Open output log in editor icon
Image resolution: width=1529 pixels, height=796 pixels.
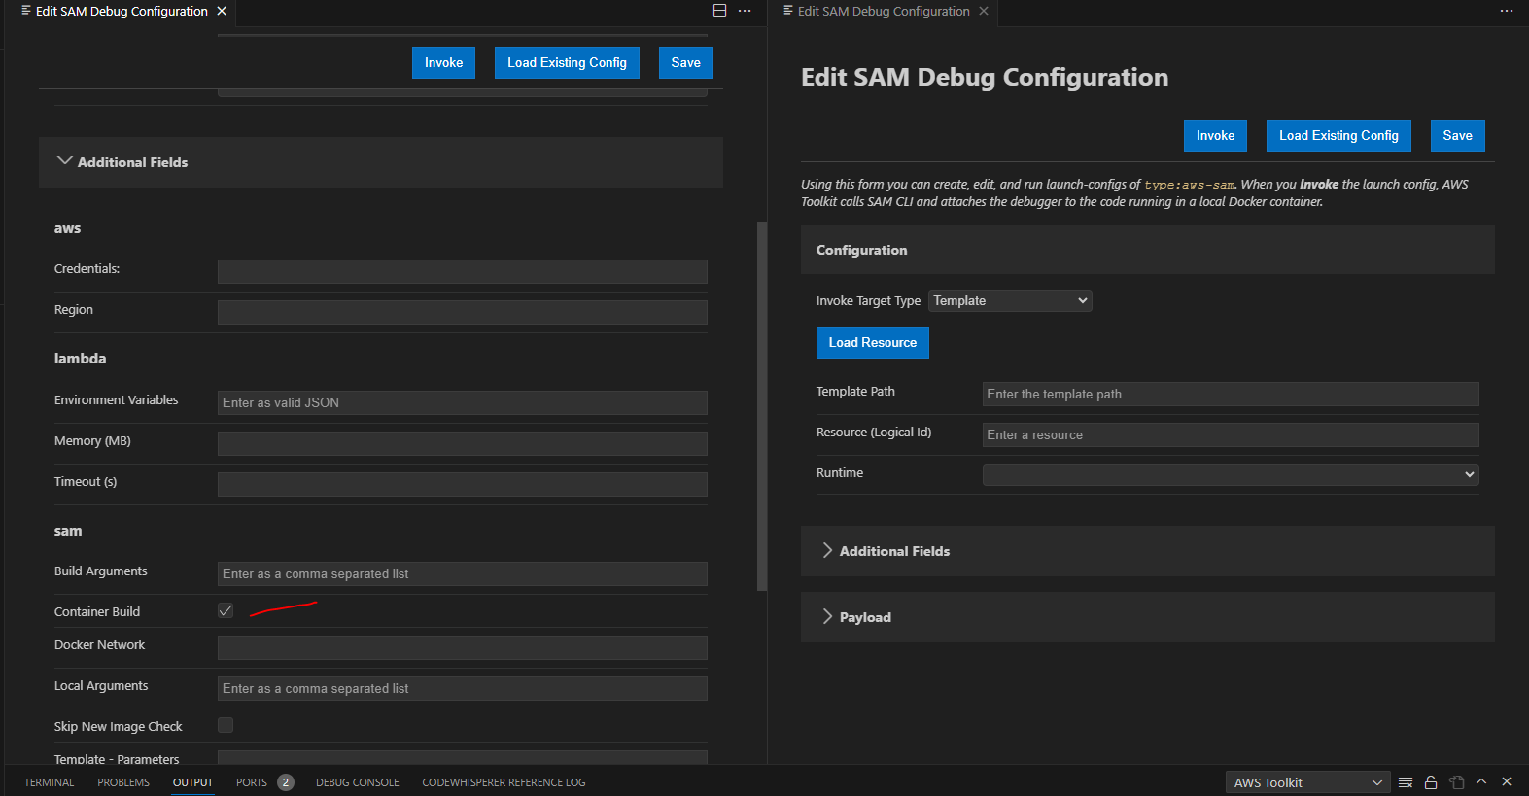coord(1456,782)
